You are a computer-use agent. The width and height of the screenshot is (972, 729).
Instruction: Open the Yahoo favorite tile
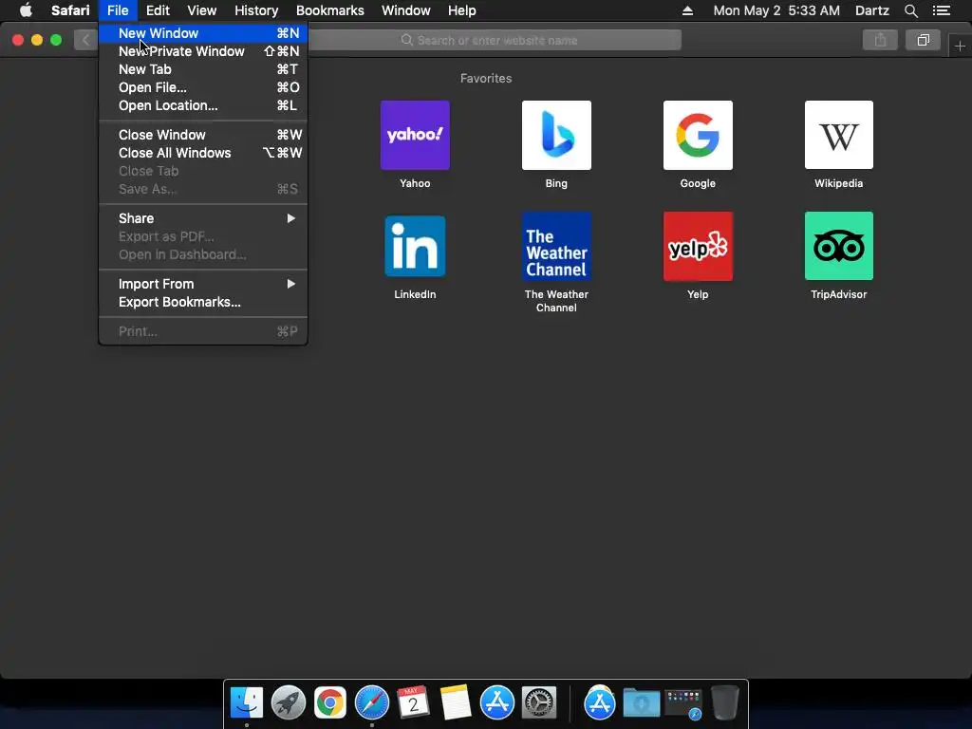tap(415, 135)
